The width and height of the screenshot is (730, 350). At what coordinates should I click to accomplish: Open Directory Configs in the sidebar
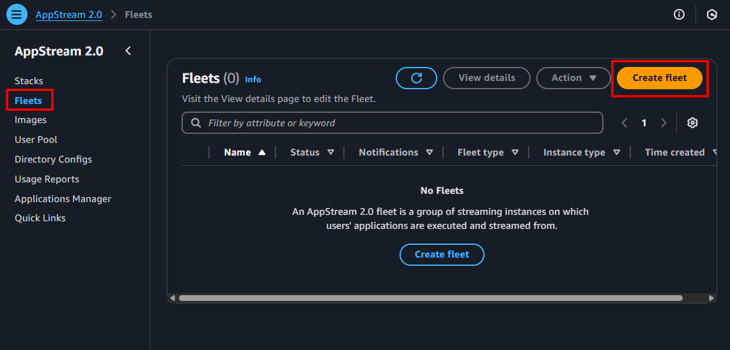coord(53,159)
